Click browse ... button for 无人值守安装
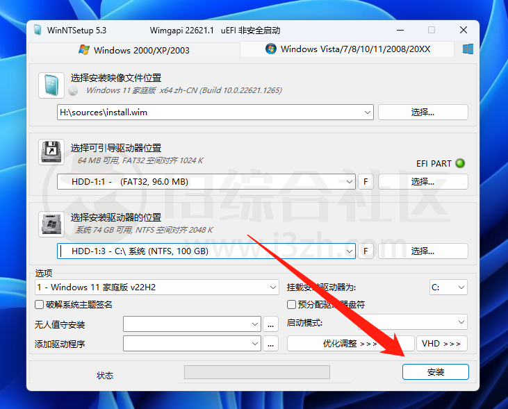508x409 pixels. [x=270, y=324]
